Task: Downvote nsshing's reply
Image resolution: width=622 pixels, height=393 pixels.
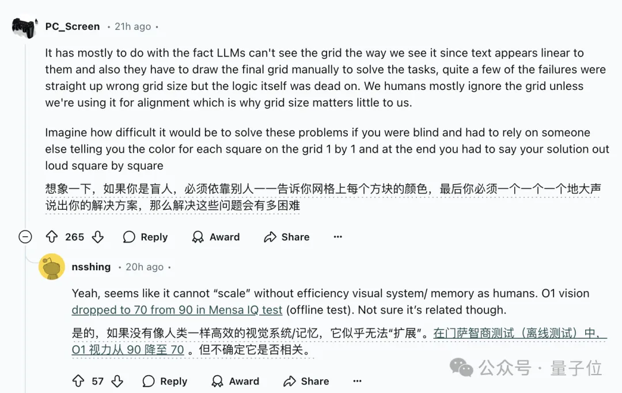Action: coord(117,381)
